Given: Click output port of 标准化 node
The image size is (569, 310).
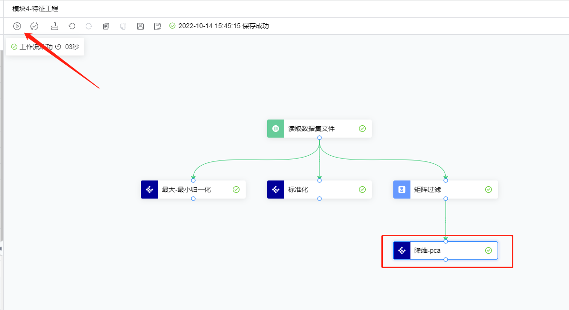Looking at the screenshot, I should coord(319,199).
